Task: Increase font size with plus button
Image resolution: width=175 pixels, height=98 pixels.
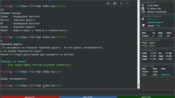Action: coord(121,4)
